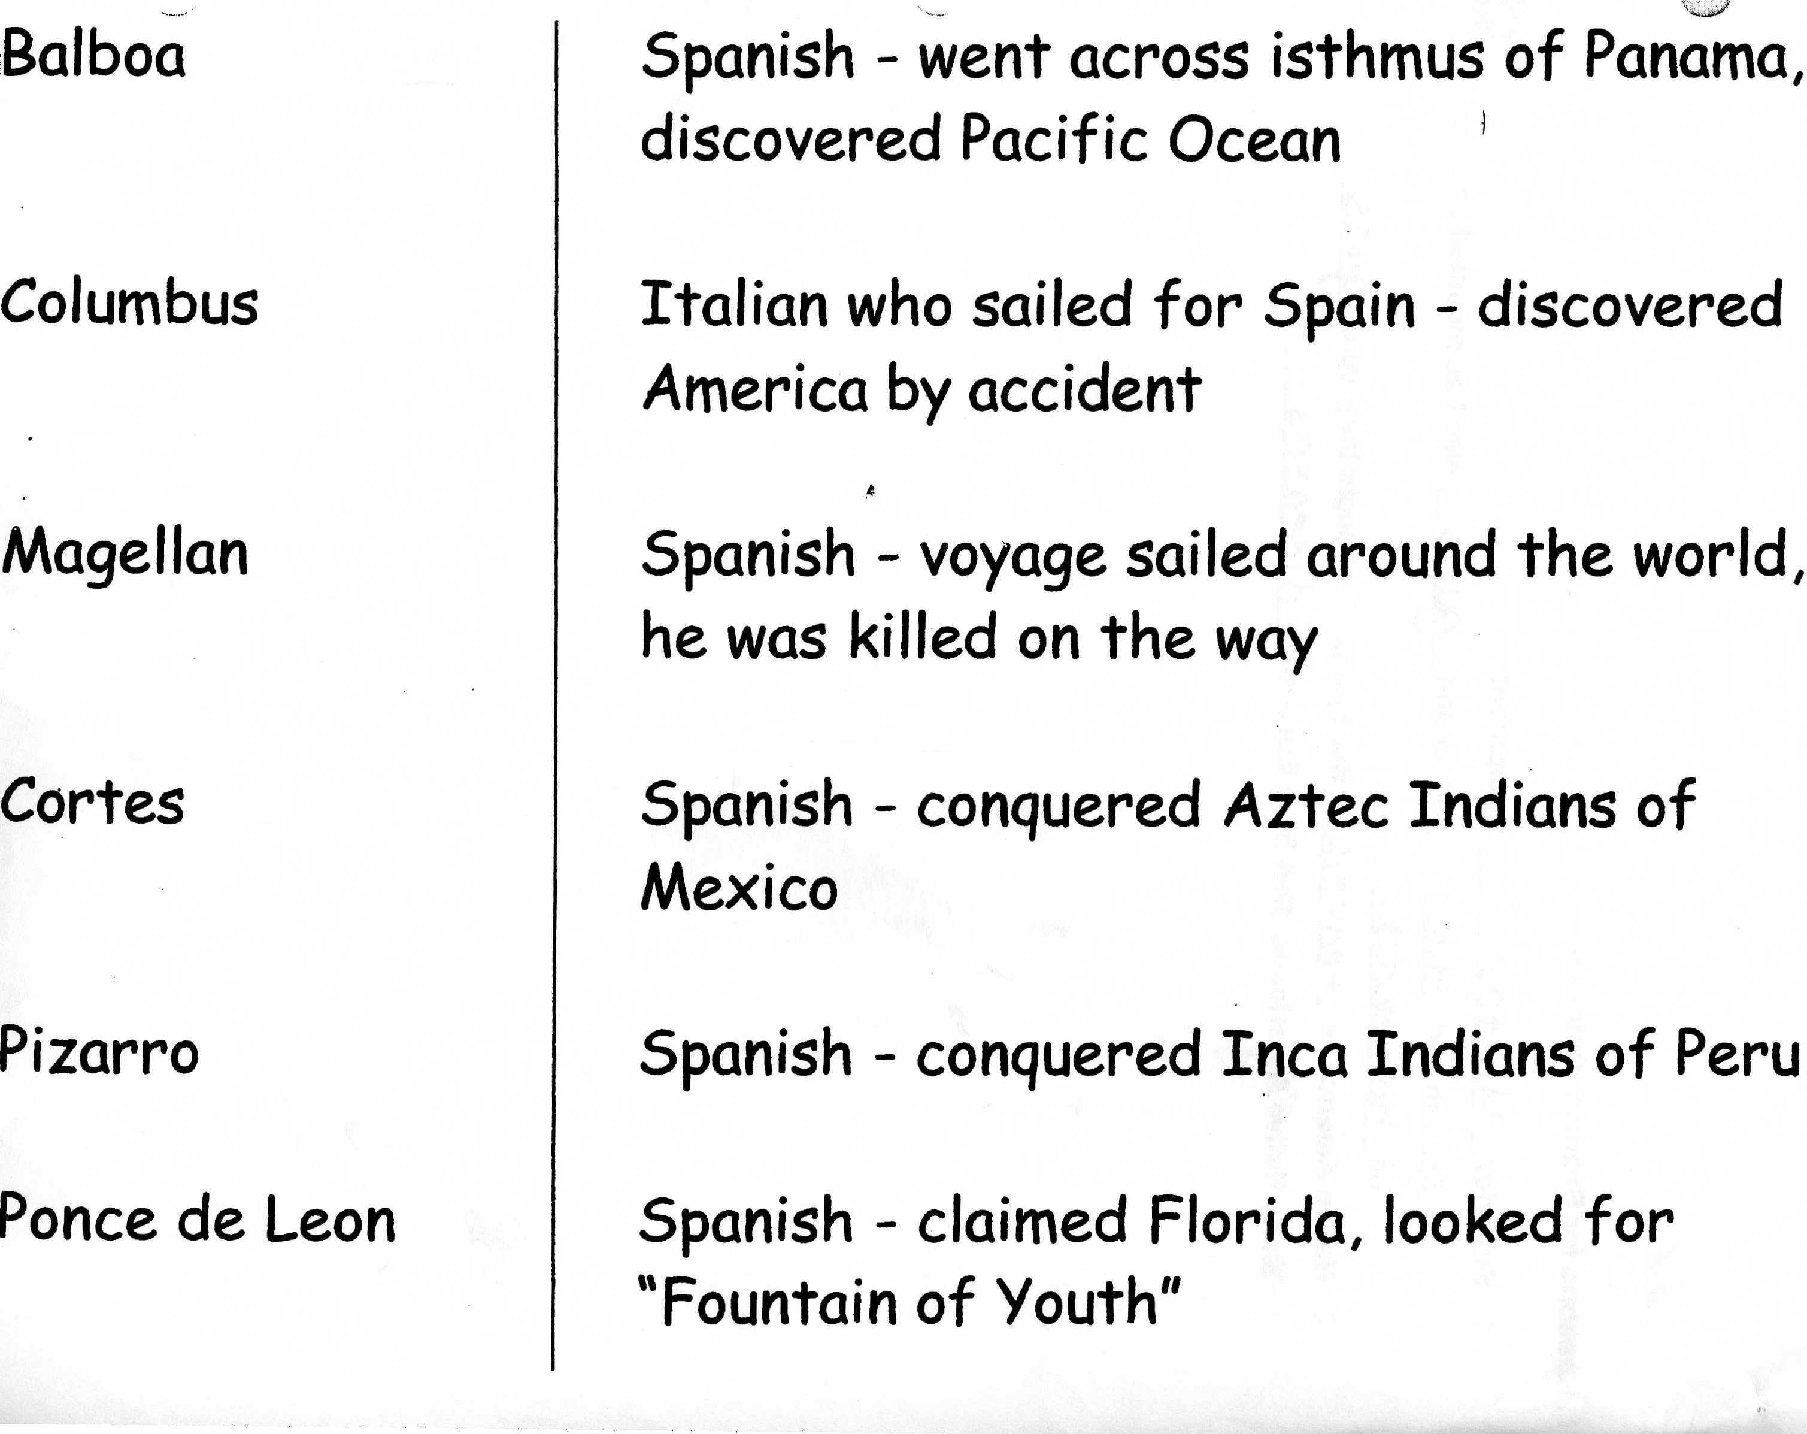The height and width of the screenshot is (1434, 1807).
Task: Click the name Pizarro
Action: coord(99,1052)
